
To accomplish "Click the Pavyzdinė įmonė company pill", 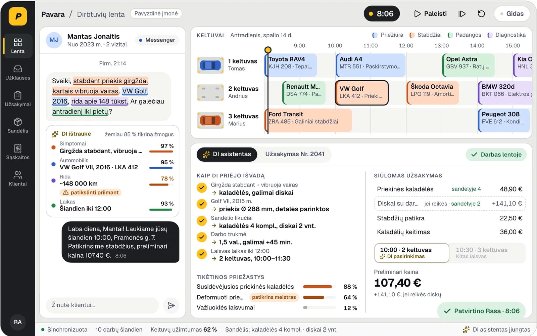I will 156,13.
